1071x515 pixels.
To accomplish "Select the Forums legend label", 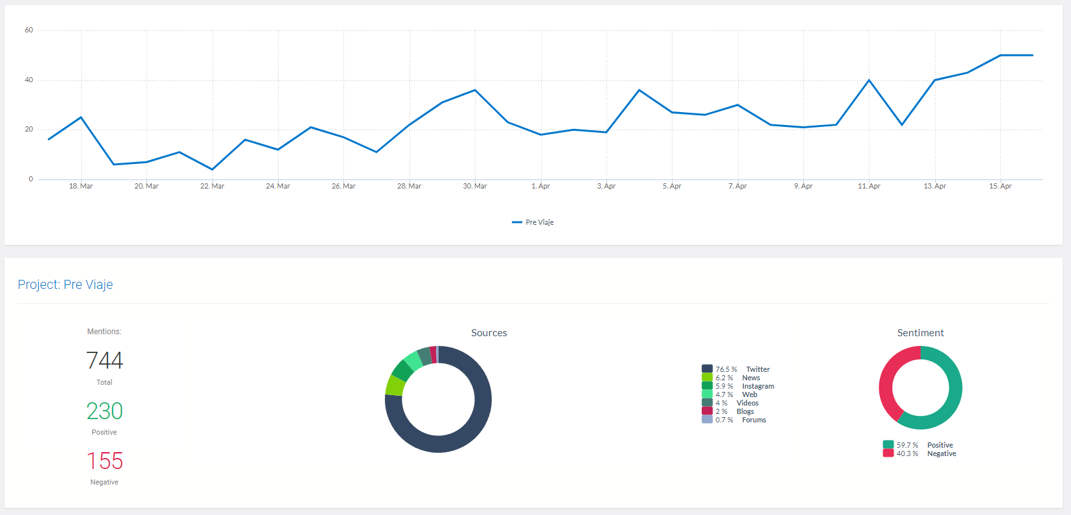I will 754,420.
